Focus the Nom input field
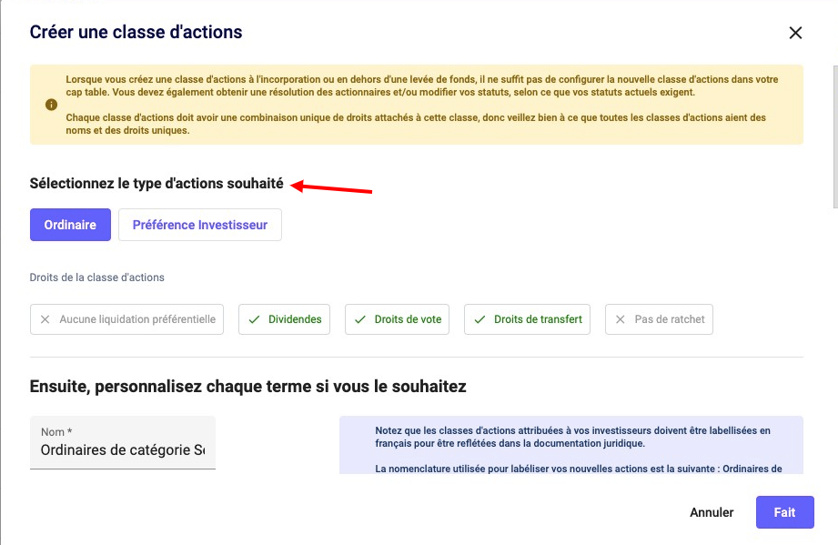The height and width of the screenshot is (545, 838). tap(123, 449)
